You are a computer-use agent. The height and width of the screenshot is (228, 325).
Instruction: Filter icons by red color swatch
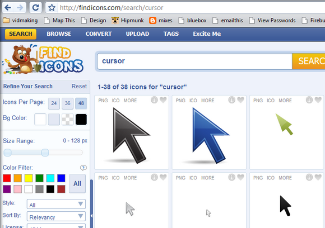point(7,178)
